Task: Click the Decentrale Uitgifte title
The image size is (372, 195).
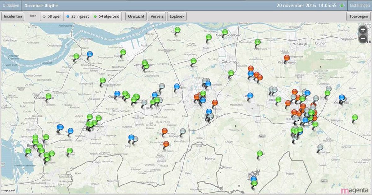Action: (41, 6)
